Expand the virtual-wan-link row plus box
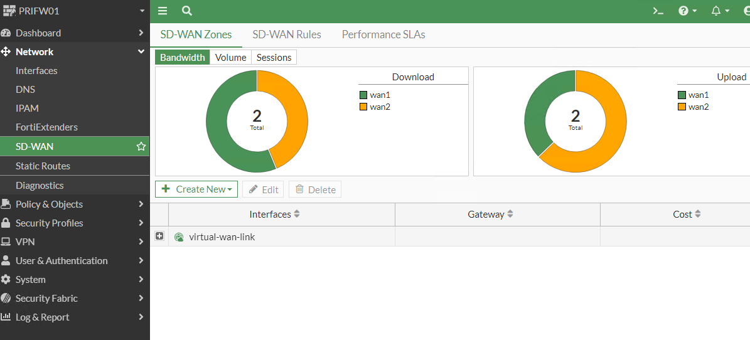The height and width of the screenshot is (340, 750). [x=159, y=236]
